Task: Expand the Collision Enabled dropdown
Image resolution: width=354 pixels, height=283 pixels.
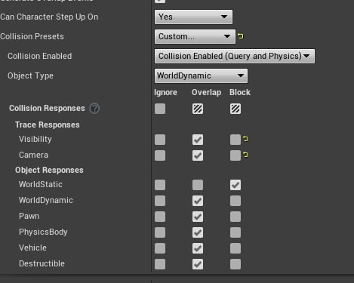Action: coord(235,56)
